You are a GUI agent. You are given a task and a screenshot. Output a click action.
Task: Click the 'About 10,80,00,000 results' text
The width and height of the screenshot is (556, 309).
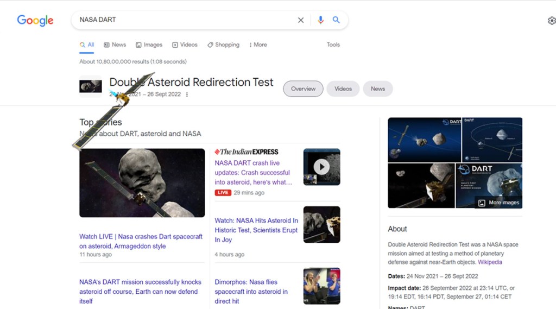pos(133,62)
